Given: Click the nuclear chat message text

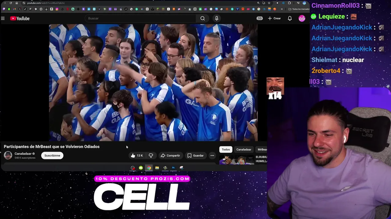Looking at the screenshot, I should 353,60.
